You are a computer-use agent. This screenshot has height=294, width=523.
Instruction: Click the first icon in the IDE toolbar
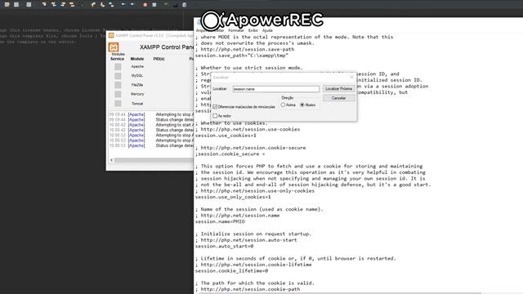pos(7,5)
